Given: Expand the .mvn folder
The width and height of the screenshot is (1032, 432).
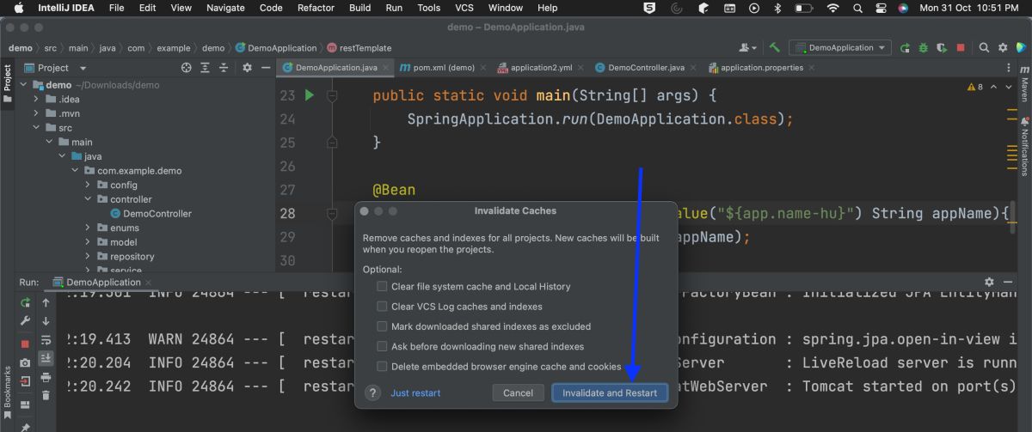Looking at the screenshot, I should [37, 113].
